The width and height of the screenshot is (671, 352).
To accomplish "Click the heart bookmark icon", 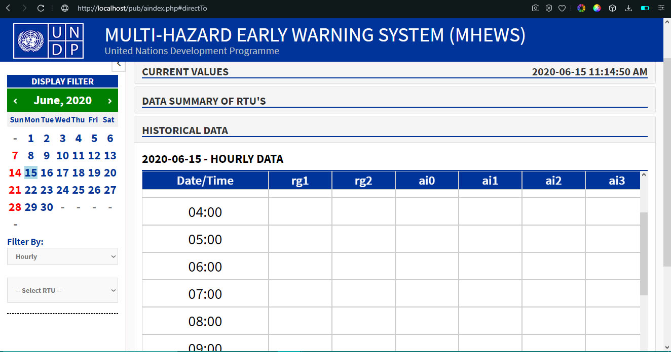I will click(562, 8).
